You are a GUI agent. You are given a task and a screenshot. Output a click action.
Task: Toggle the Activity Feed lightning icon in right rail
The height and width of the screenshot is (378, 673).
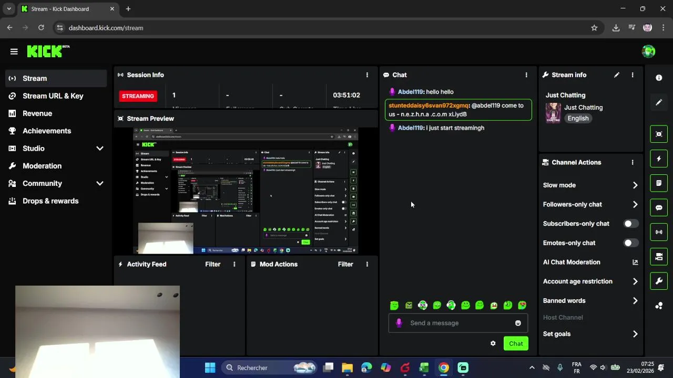pyautogui.click(x=659, y=159)
